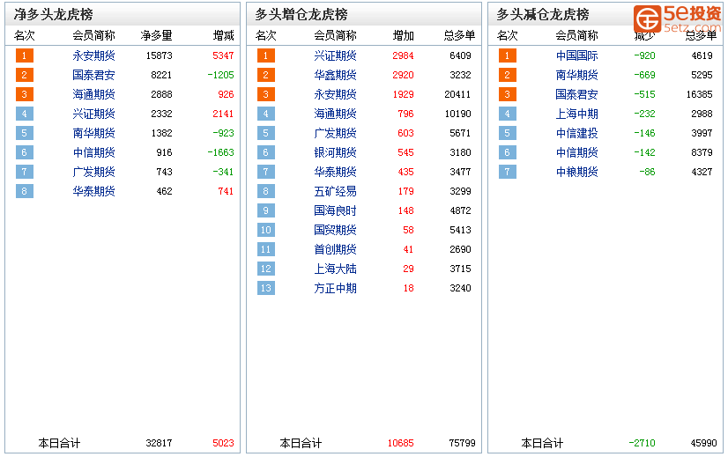Click the 华鑫期货 member link
This screenshot has height=457, width=728.
tap(335, 75)
